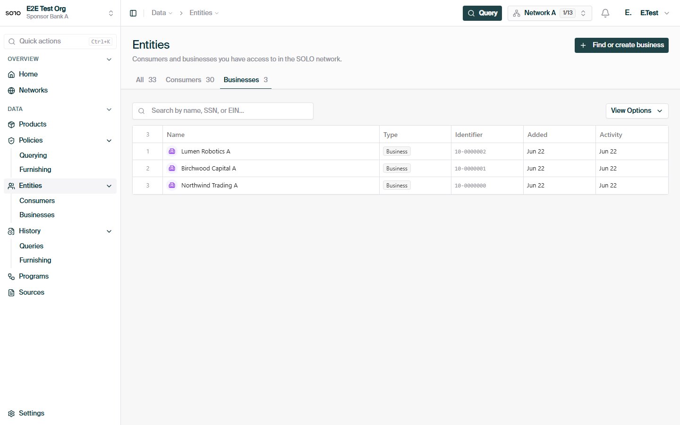Click the Query button

482,13
